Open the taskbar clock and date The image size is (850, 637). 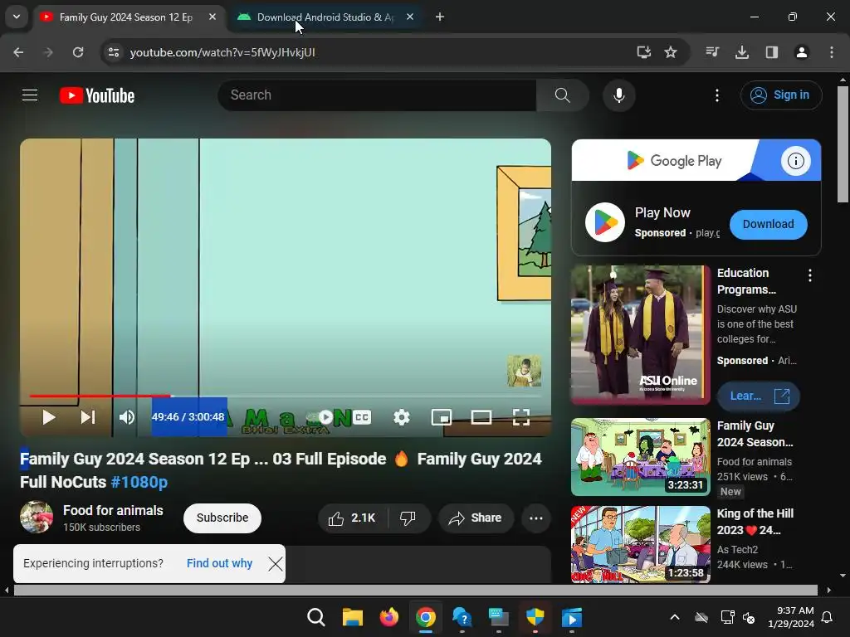coord(790,617)
